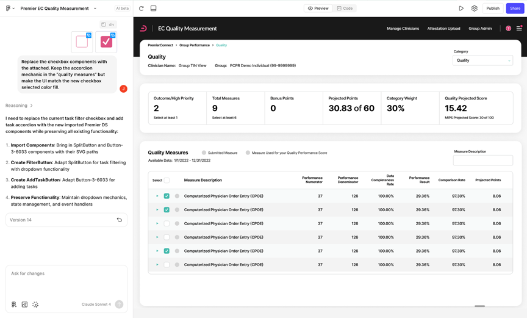Click the Group Performance breadcrumb link
The width and height of the screenshot is (527, 318).
[x=194, y=45]
